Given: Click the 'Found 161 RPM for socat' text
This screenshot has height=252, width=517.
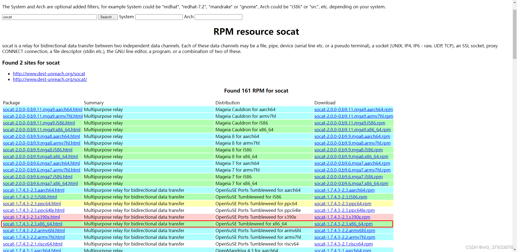Looking at the screenshot, I should (x=256, y=91).
